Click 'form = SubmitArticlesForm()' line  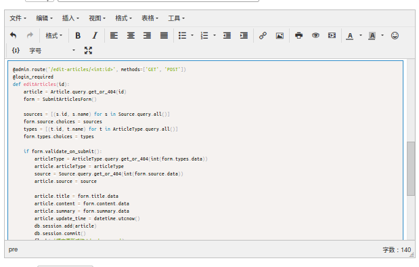[x=60, y=99]
